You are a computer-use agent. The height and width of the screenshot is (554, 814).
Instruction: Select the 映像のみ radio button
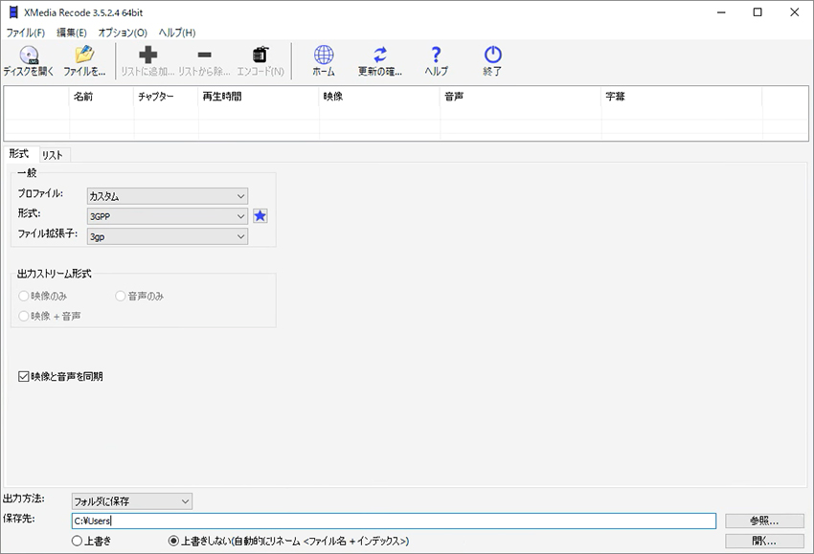(x=23, y=297)
